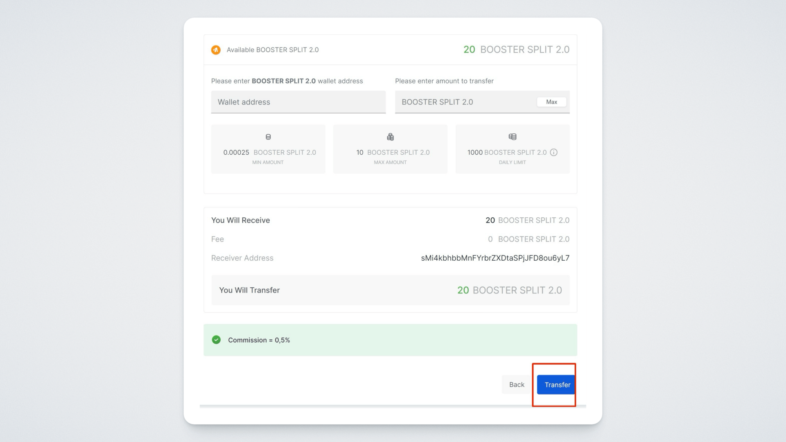Click the 0.00025 min amount card
Image resolution: width=786 pixels, height=442 pixels.
[x=268, y=149]
